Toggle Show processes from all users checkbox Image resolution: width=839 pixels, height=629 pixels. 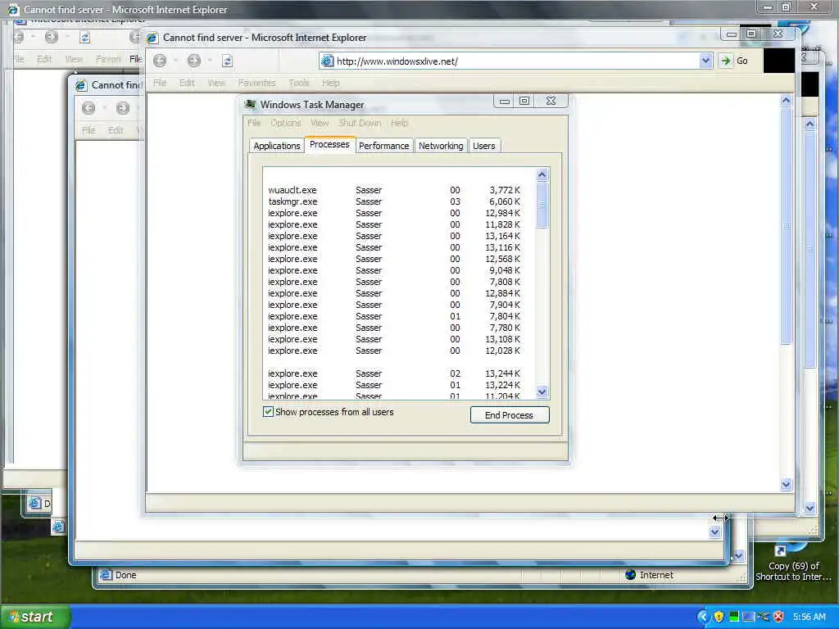[268, 412]
